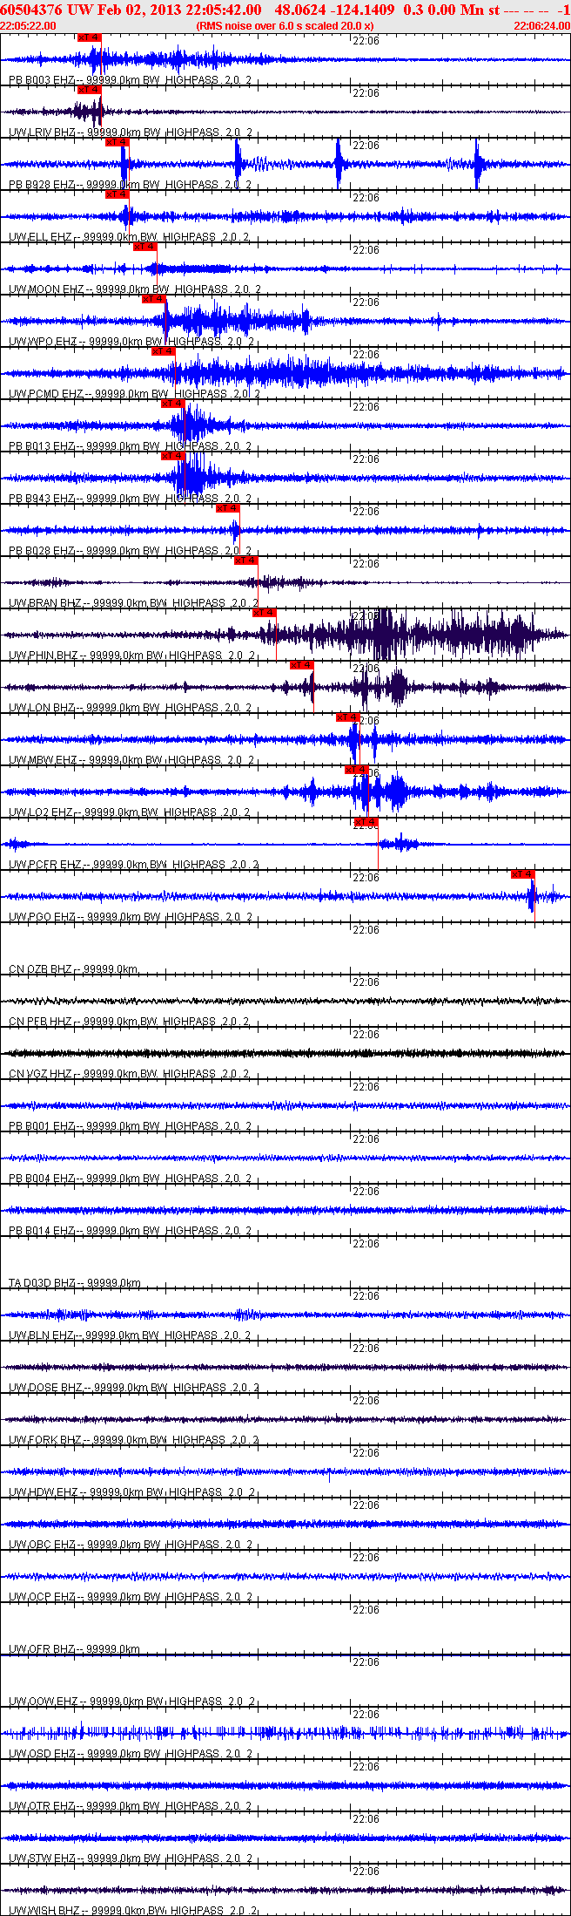Click the late pick flag on UW PGO trace

[x=523, y=874]
